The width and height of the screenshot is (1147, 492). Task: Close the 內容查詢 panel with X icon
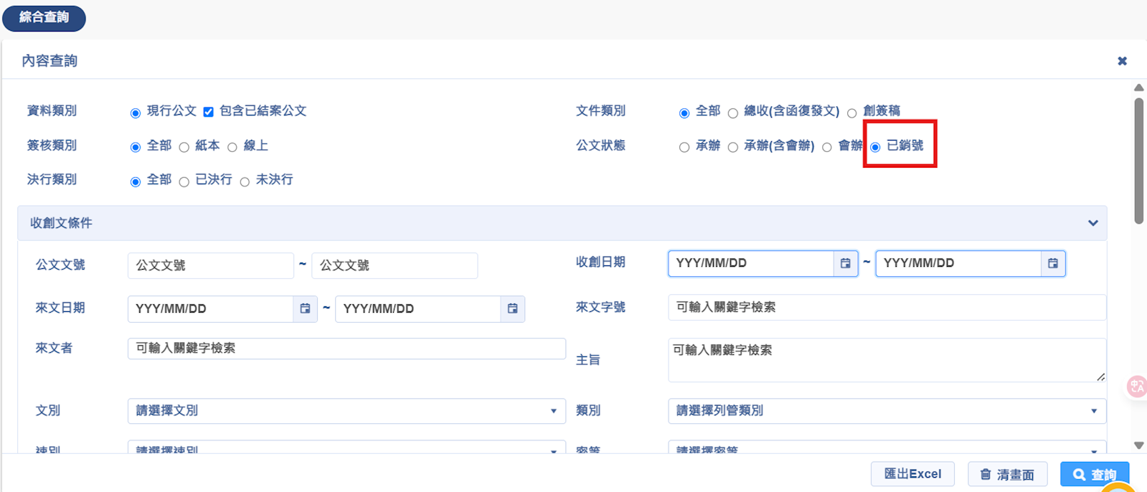[1122, 61]
